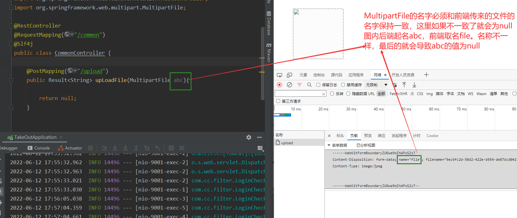Screen dimensions: 517x218
Task: Click the inspect element picker icon in DevTools
Action: pyautogui.click(x=279, y=75)
